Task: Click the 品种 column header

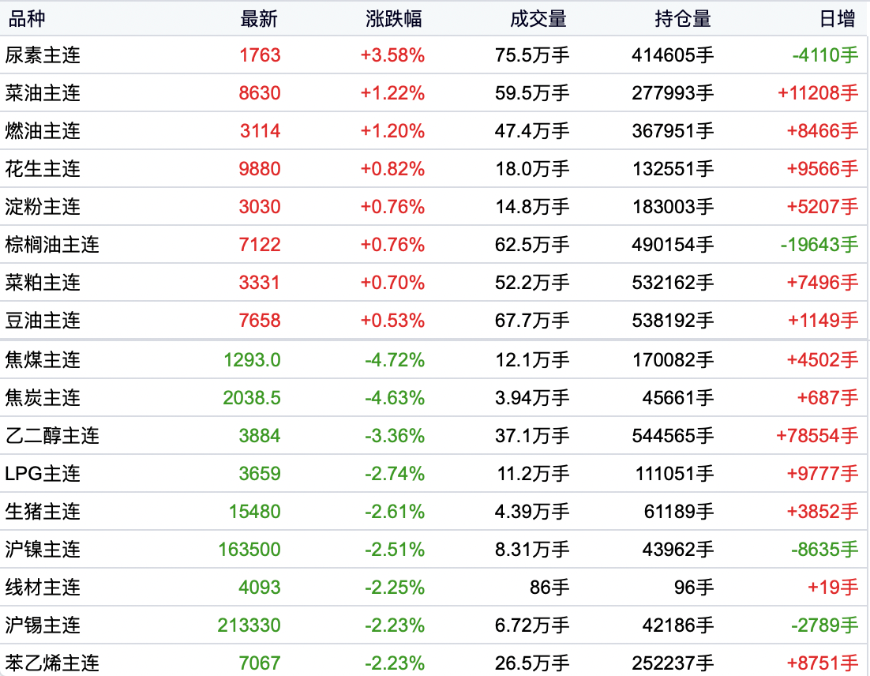Action: pyautogui.click(x=27, y=19)
